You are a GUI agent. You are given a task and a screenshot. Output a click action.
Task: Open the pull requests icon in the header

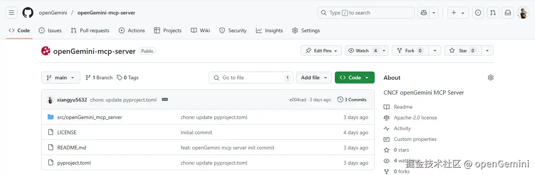[493, 13]
